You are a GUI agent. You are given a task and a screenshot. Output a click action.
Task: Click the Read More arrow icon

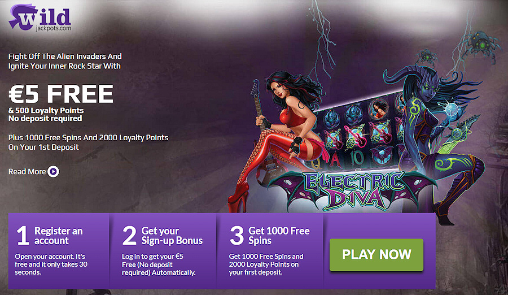pos(54,171)
